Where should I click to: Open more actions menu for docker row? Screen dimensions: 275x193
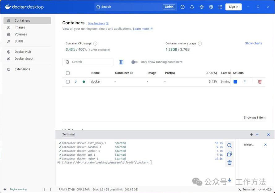tap(245, 82)
